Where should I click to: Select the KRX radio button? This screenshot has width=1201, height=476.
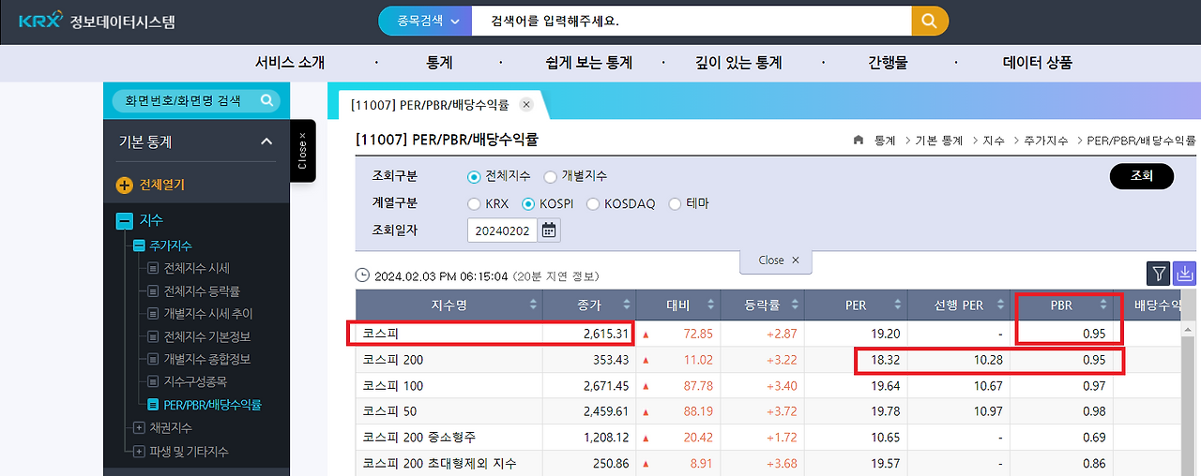click(x=474, y=203)
